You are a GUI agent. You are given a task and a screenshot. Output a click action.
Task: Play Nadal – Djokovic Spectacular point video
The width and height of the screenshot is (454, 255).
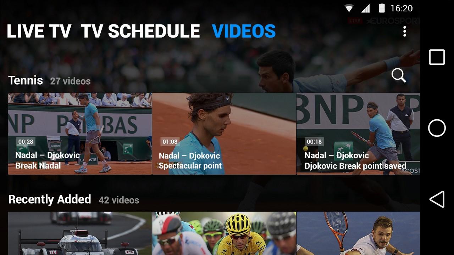click(224, 134)
